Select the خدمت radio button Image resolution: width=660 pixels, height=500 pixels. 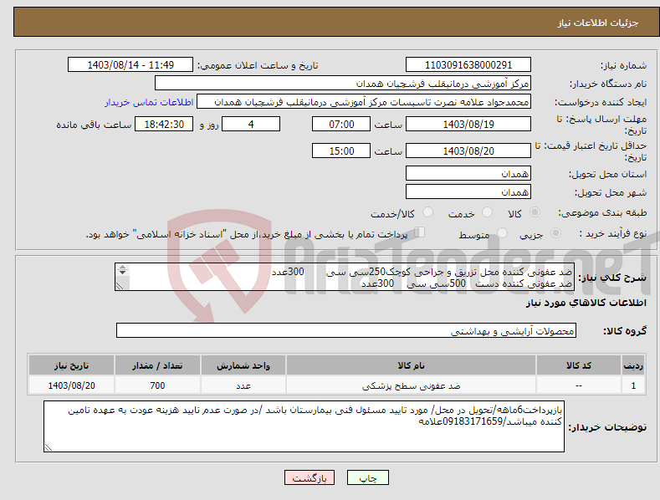(487, 212)
